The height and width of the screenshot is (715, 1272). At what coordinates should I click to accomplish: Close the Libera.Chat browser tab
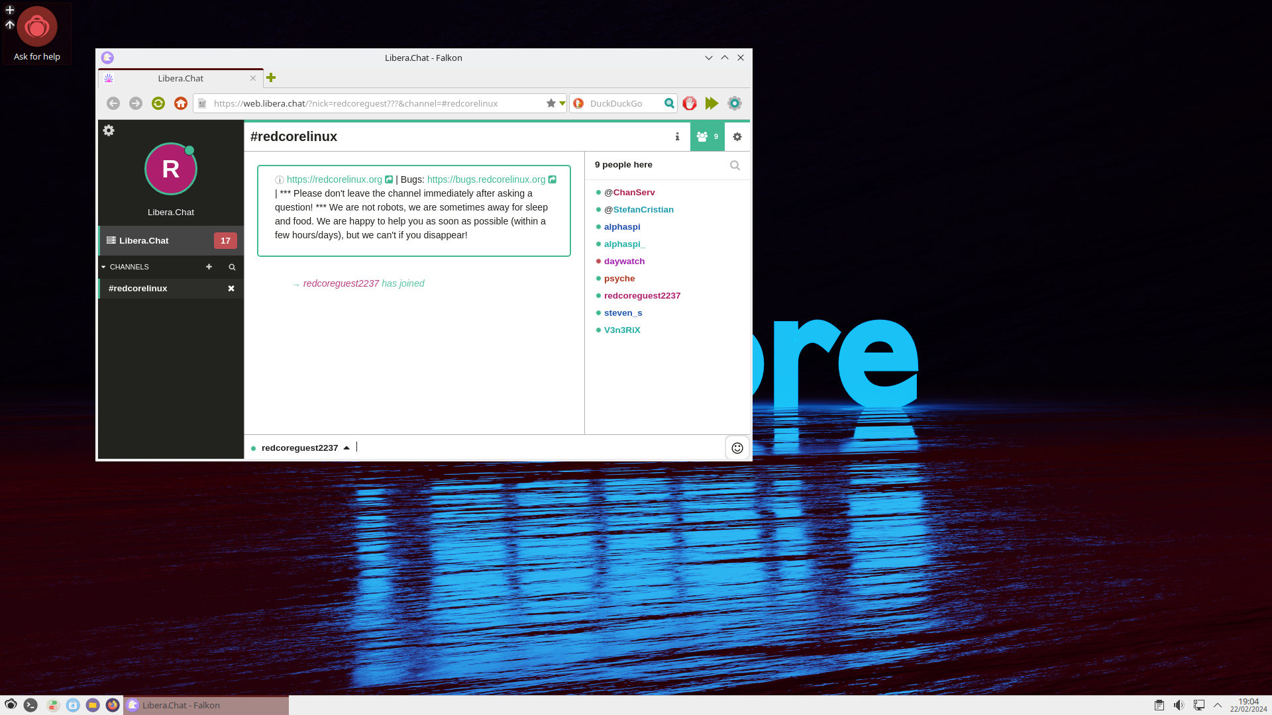pos(253,78)
